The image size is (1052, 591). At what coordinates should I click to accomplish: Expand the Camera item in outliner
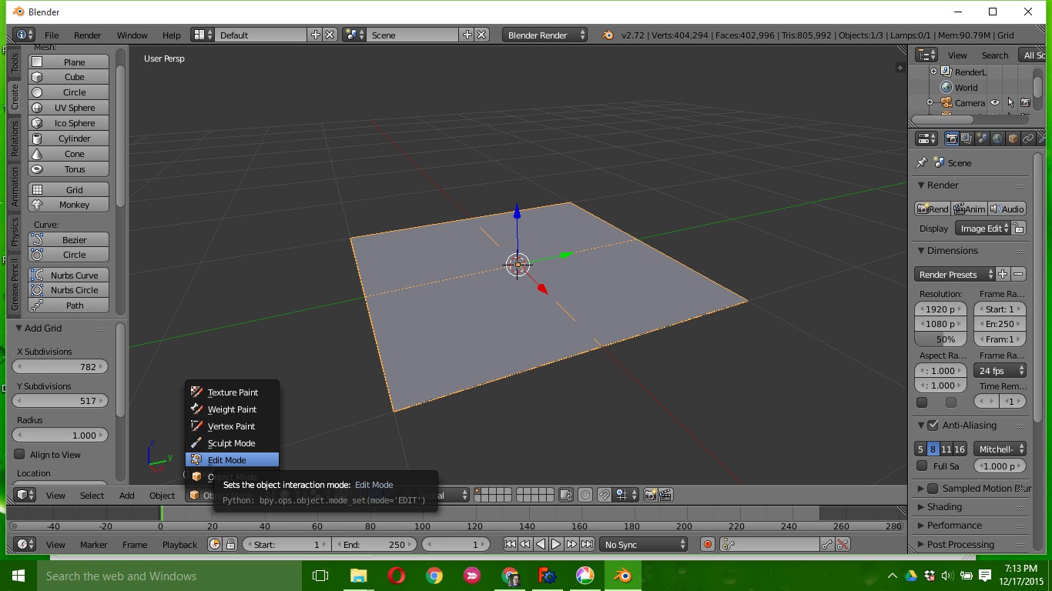point(930,102)
